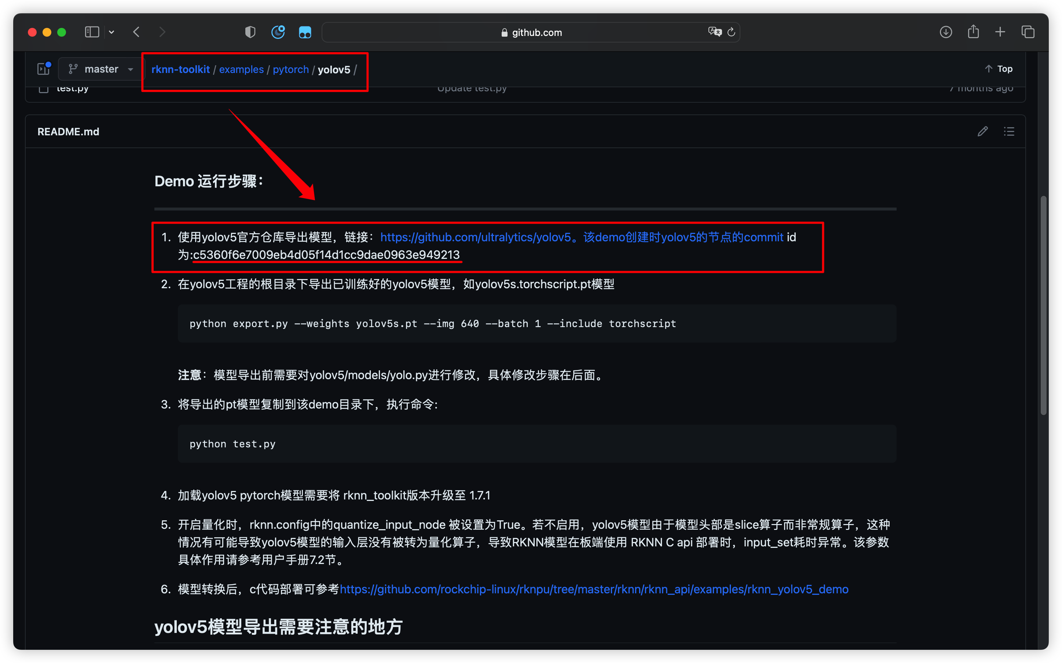Viewport: 1062px width, 663px height.
Task: Open the rknn-toolkit breadcrumb link
Action: click(x=181, y=69)
